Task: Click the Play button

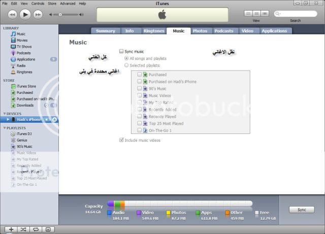Action: point(25,15)
